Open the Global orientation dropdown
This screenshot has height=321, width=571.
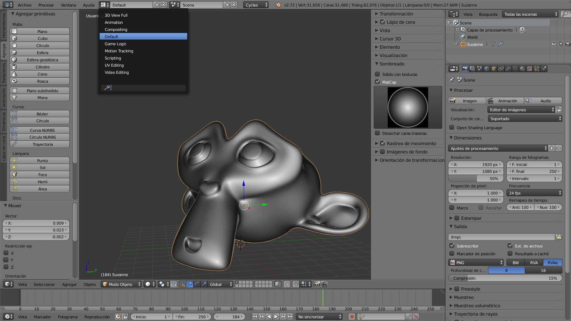click(x=220, y=284)
